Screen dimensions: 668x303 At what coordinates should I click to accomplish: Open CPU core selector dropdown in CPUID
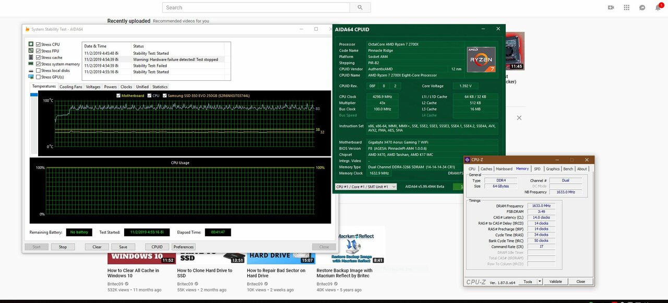click(366, 187)
